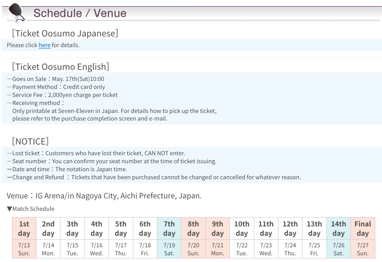Click the Receiving method line
Screen dimensions: 382x262
click(36, 103)
